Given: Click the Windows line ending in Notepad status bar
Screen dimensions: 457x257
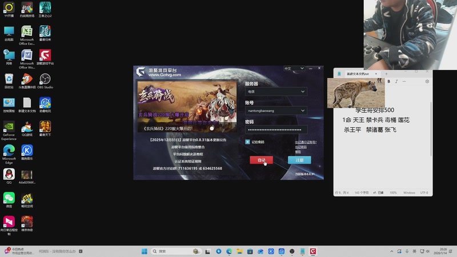Looking at the screenshot, I should click(409, 192).
